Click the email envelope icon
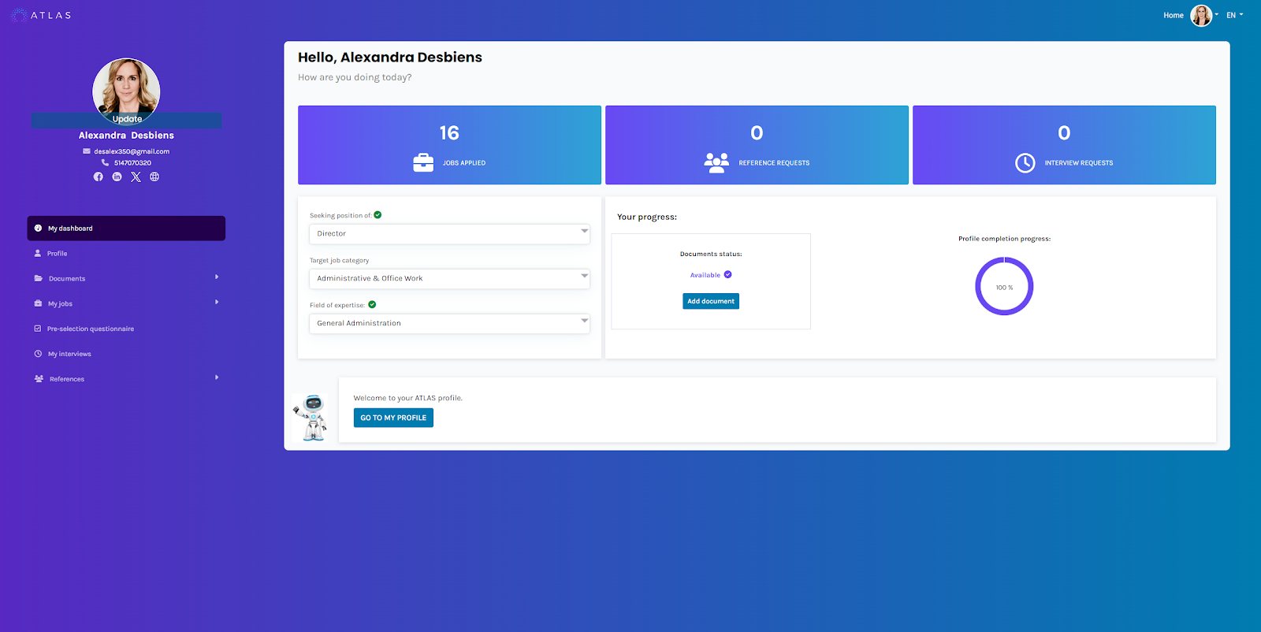This screenshot has width=1261, height=632. (87, 151)
